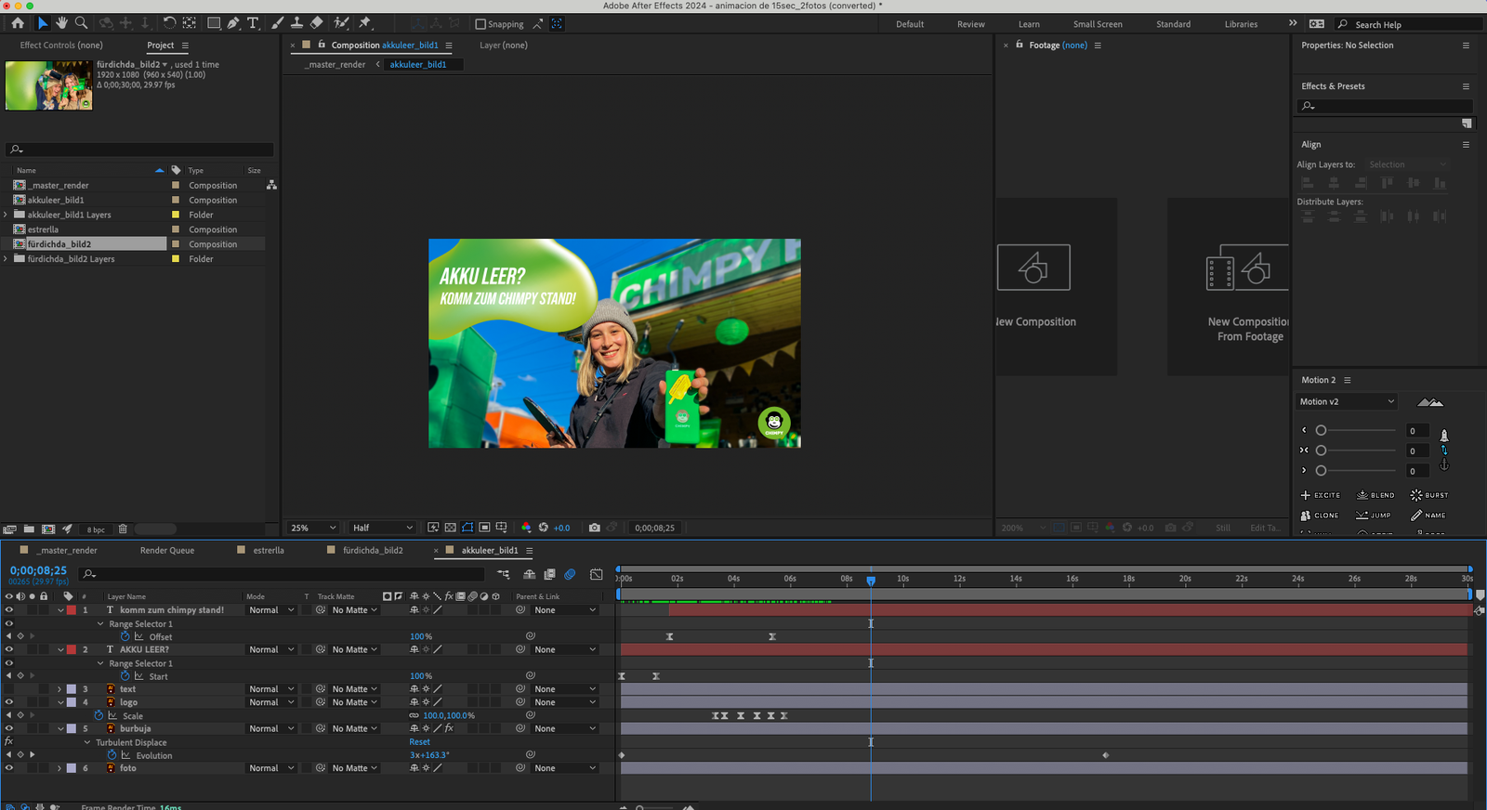Select the Brush tool
Screen dimensions: 1487x810
tap(277, 23)
